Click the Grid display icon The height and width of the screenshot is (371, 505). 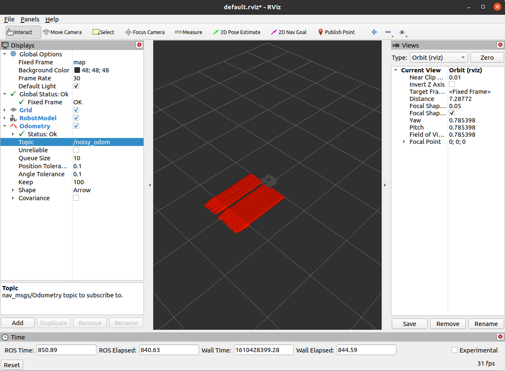(x=13, y=110)
